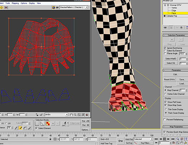Click the Snap toggle icon in UV editor

[x=87, y=115]
